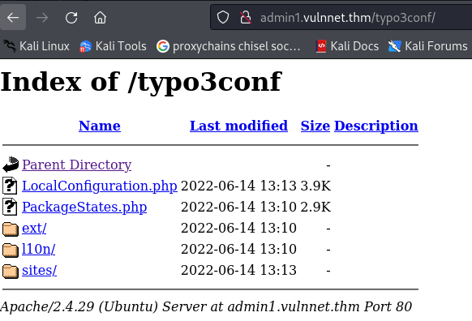The image size is (472, 321).
Task: Open the shield tracking protection icon
Action: 223,18
